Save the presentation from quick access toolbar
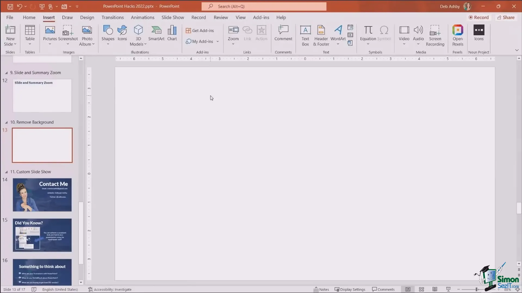522x293 pixels. 10,7
